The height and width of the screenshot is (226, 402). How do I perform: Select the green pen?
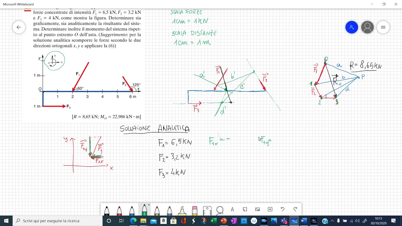pyautogui.click(x=144, y=210)
